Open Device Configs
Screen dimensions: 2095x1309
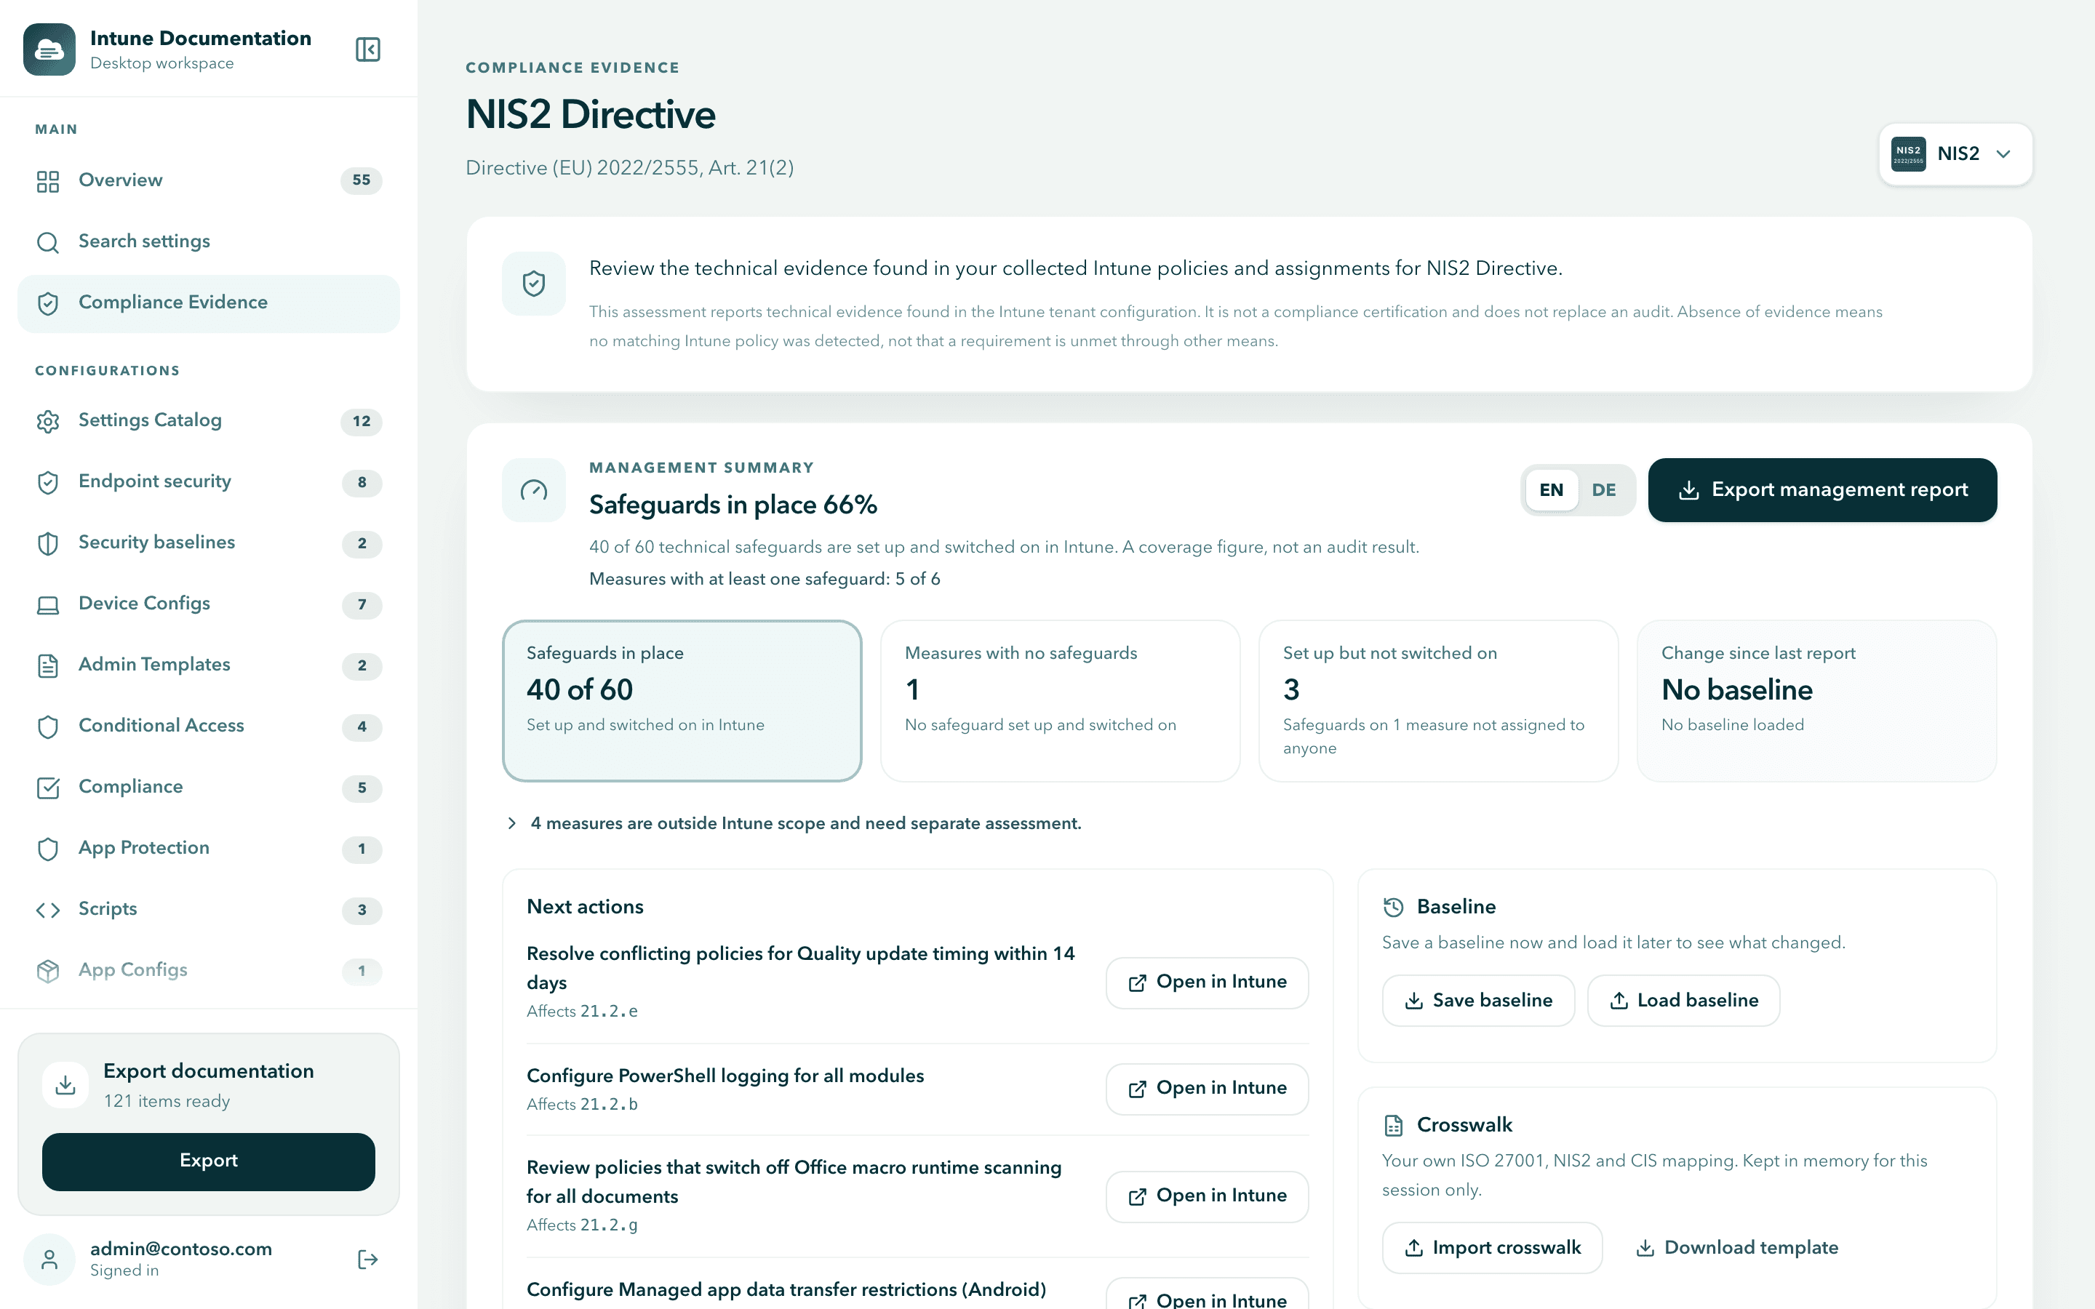point(209,604)
